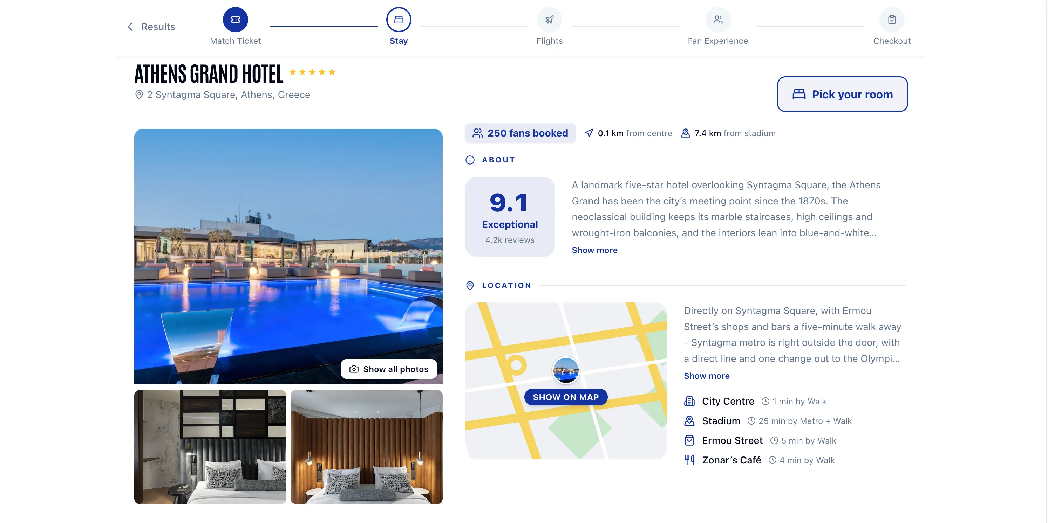Jump to the Checkout clipboard icon
This screenshot has width=1048, height=523.
892,20
